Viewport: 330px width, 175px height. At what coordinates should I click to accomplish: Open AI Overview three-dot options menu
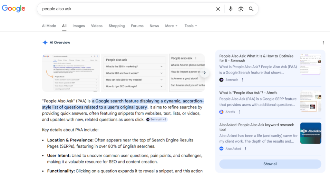point(323,43)
